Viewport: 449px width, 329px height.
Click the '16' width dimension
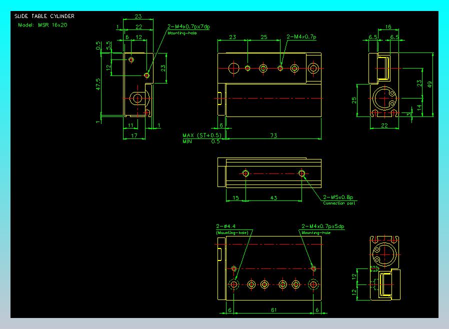pos(388,27)
